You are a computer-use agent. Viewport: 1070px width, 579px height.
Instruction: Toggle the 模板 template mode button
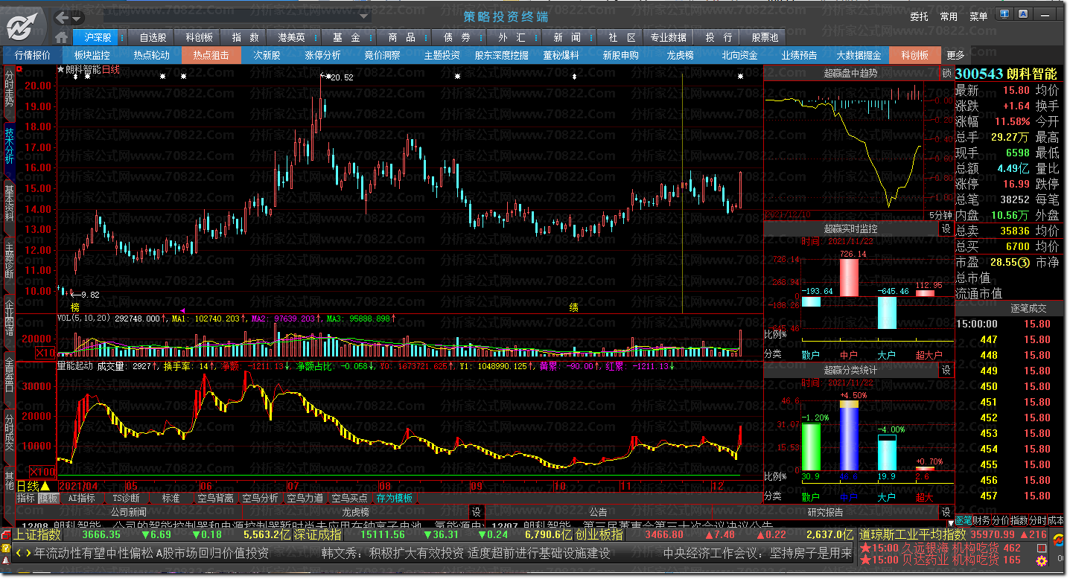(48, 498)
